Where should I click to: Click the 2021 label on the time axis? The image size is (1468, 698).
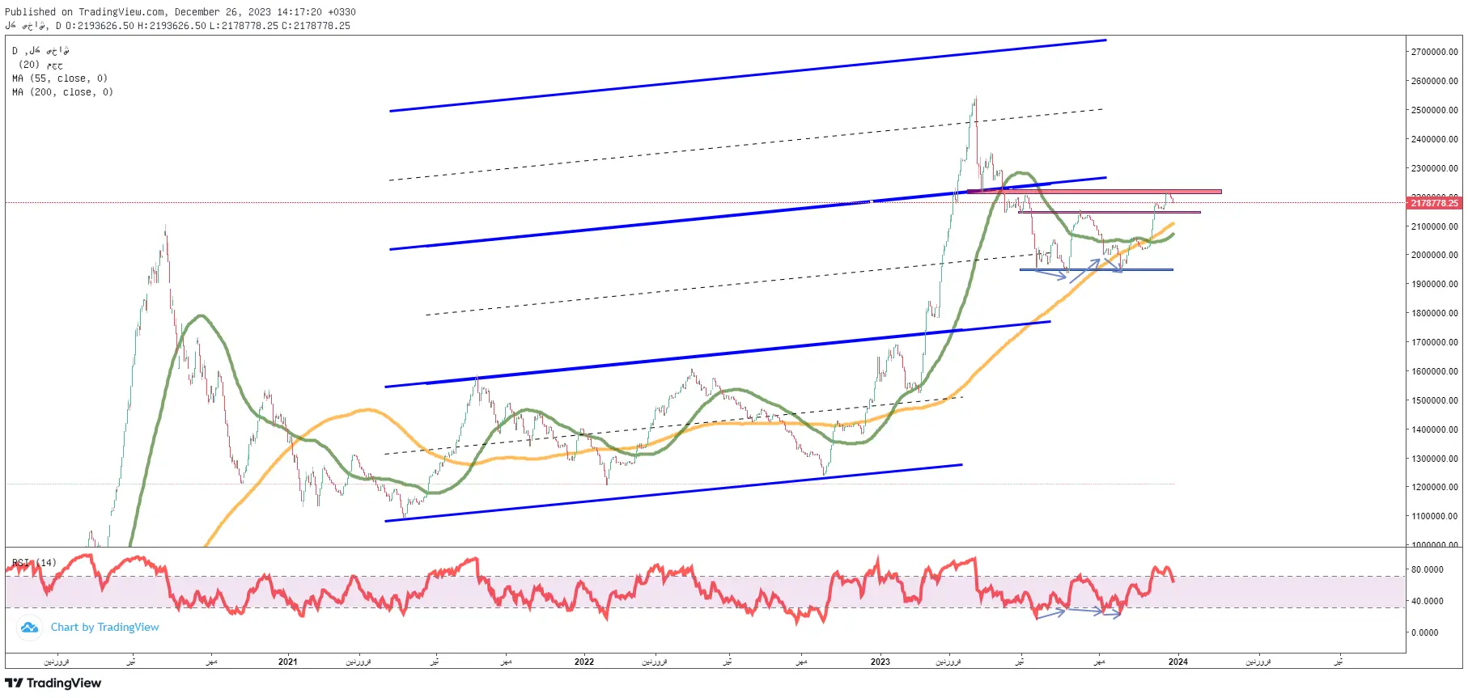click(287, 662)
